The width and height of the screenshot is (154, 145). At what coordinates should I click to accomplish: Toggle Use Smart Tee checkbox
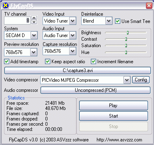click(x=117, y=21)
